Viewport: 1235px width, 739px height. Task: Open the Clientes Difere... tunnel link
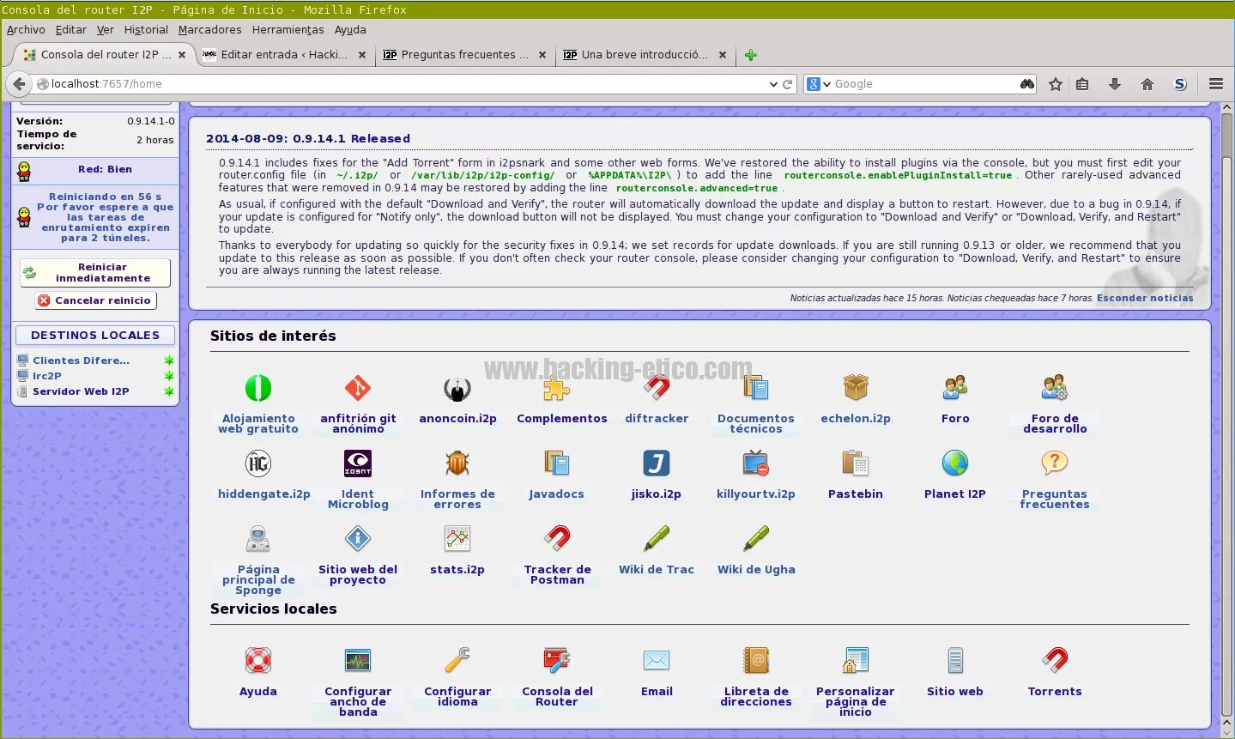click(x=81, y=360)
